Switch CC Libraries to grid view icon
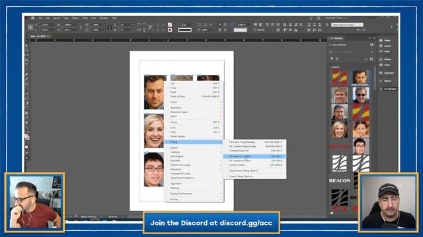423x237 pixels. (x=371, y=59)
